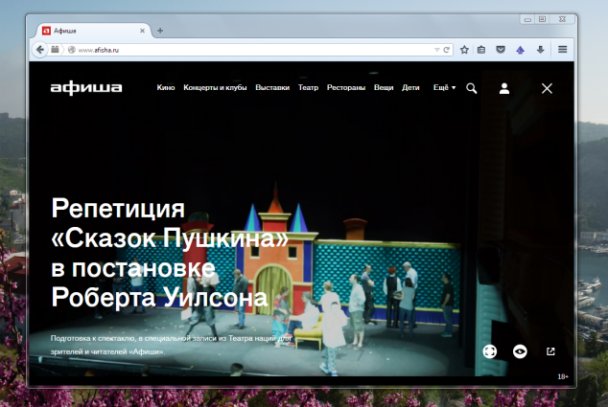Minimize the Firefox window
Image resolution: width=608 pixels, height=407 pixels.
pos(527,19)
